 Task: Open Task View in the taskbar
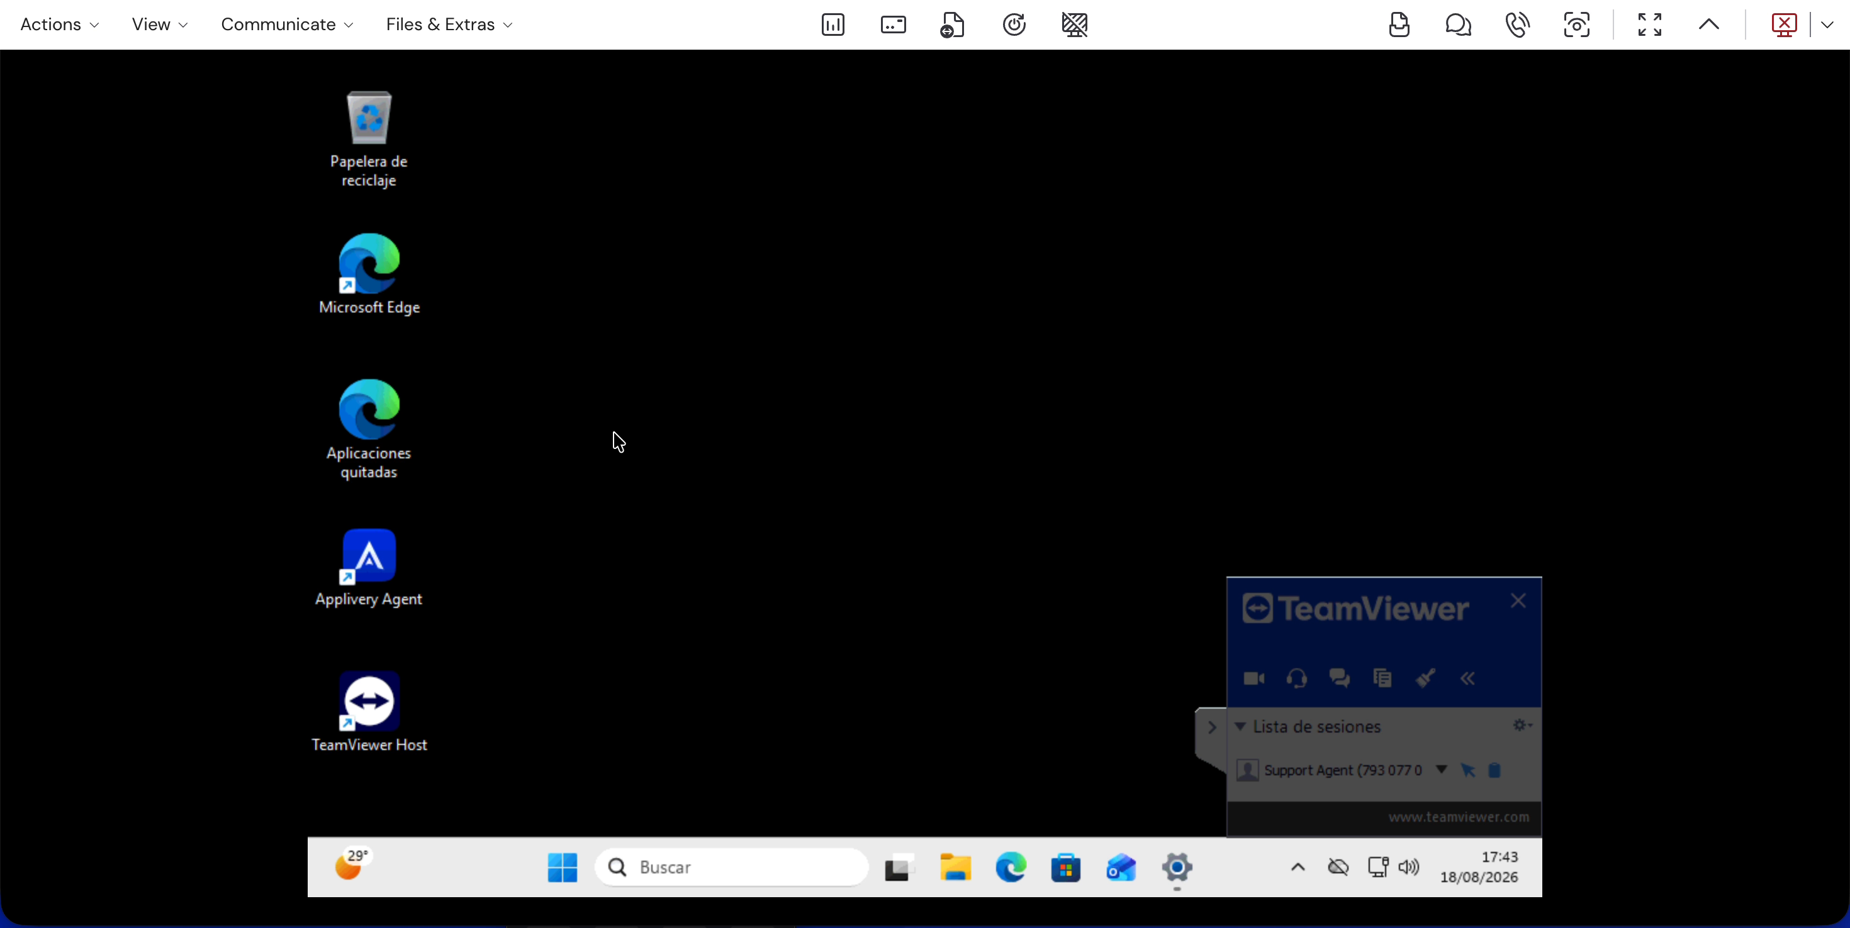pyautogui.click(x=899, y=868)
